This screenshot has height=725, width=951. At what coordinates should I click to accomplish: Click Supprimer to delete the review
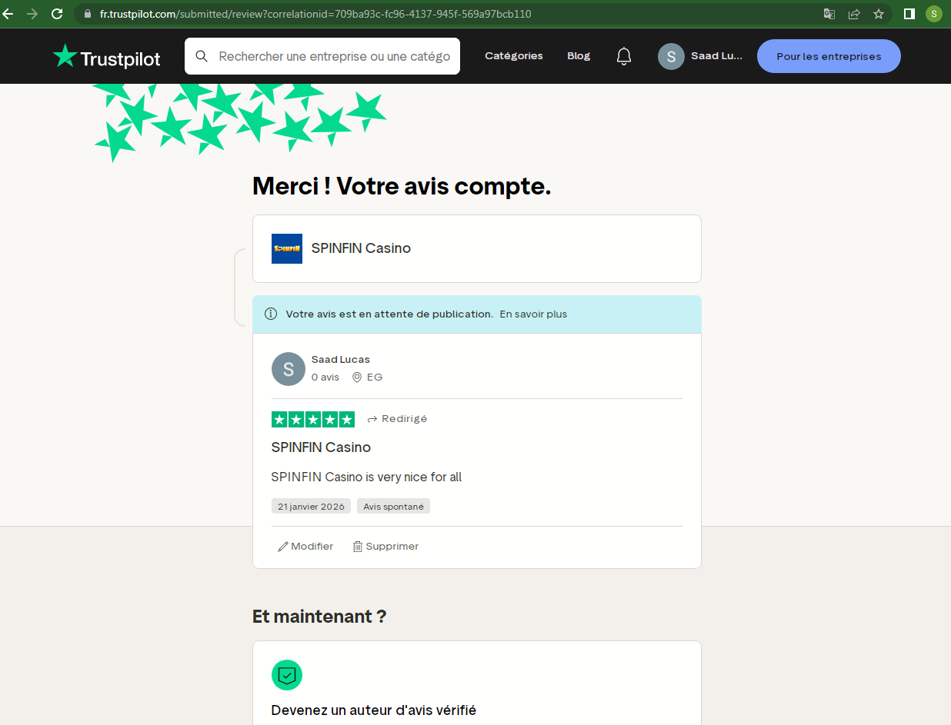[385, 546]
